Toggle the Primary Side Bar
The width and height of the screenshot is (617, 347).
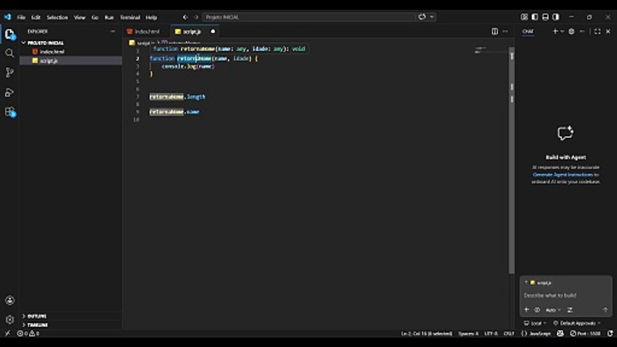pyautogui.click(x=535, y=17)
